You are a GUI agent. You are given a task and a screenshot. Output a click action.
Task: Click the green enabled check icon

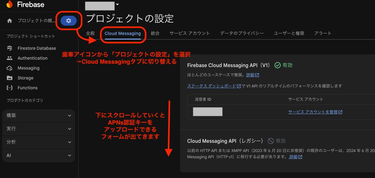click(x=278, y=65)
